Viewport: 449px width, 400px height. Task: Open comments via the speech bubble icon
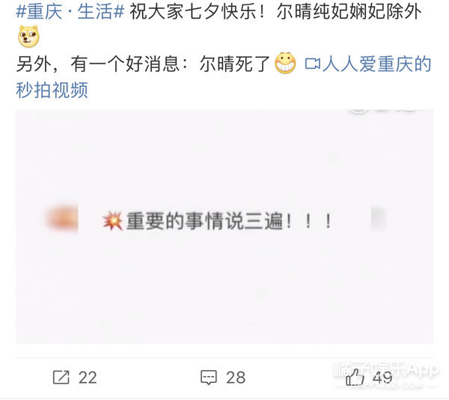point(209,378)
